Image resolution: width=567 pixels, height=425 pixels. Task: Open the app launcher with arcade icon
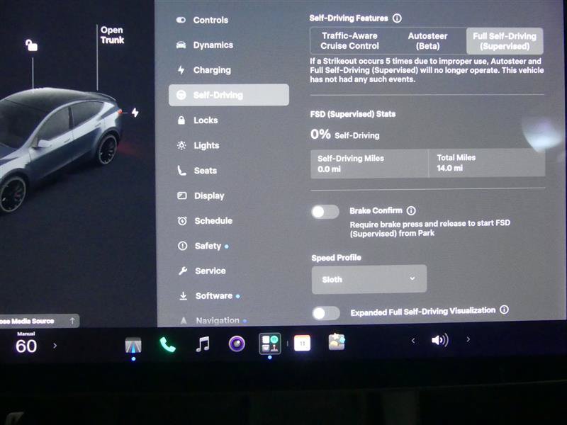click(270, 344)
